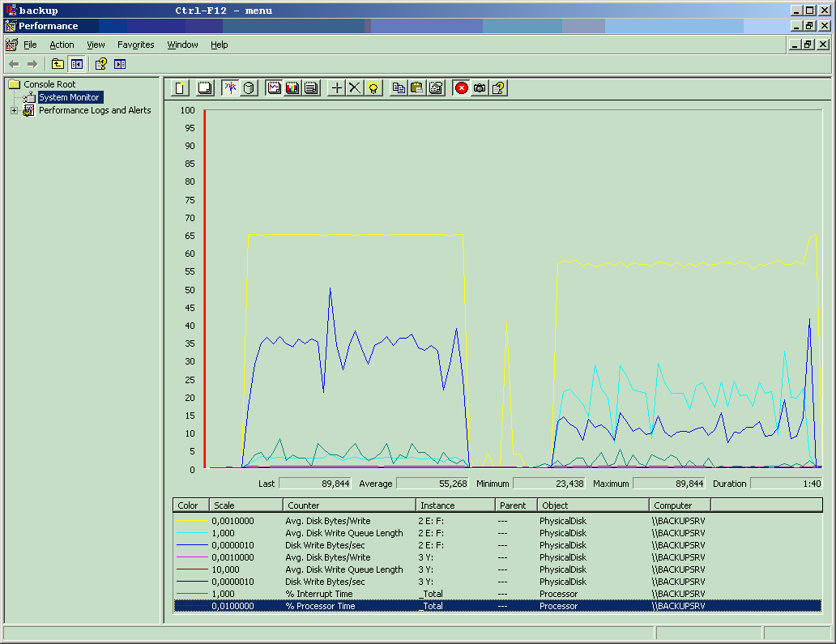
Task: Expand the Performance Logs and Alerts node
Action: (x=14, y=111)
